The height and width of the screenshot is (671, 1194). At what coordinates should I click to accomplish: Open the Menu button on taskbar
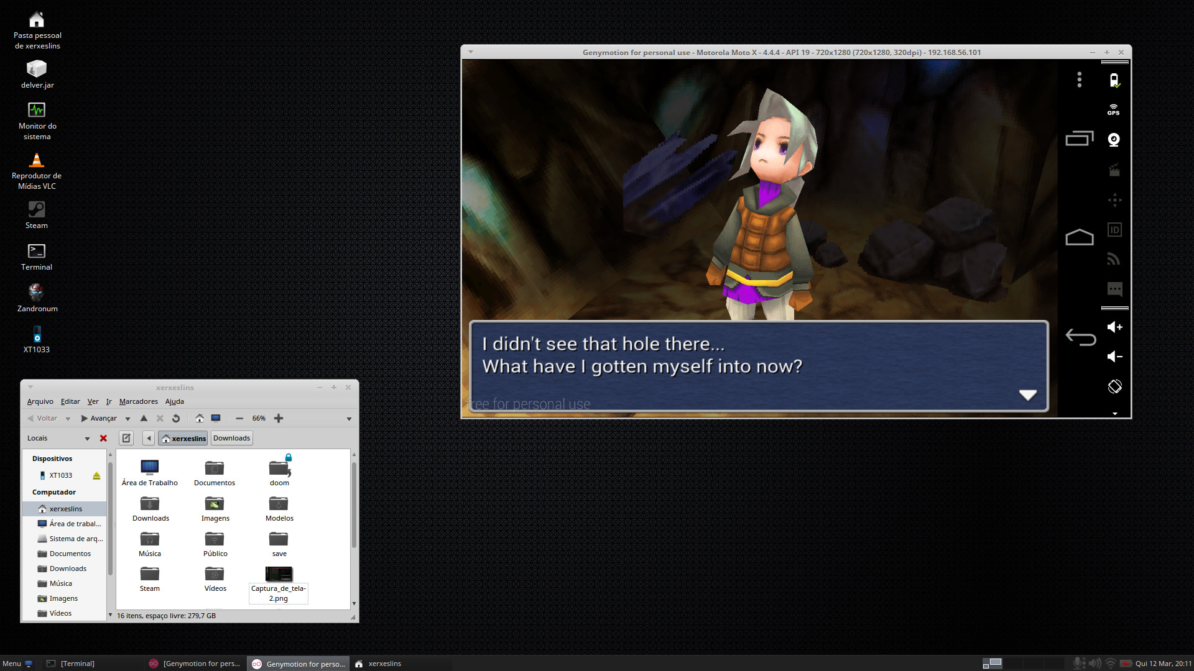tap(17, 664)
